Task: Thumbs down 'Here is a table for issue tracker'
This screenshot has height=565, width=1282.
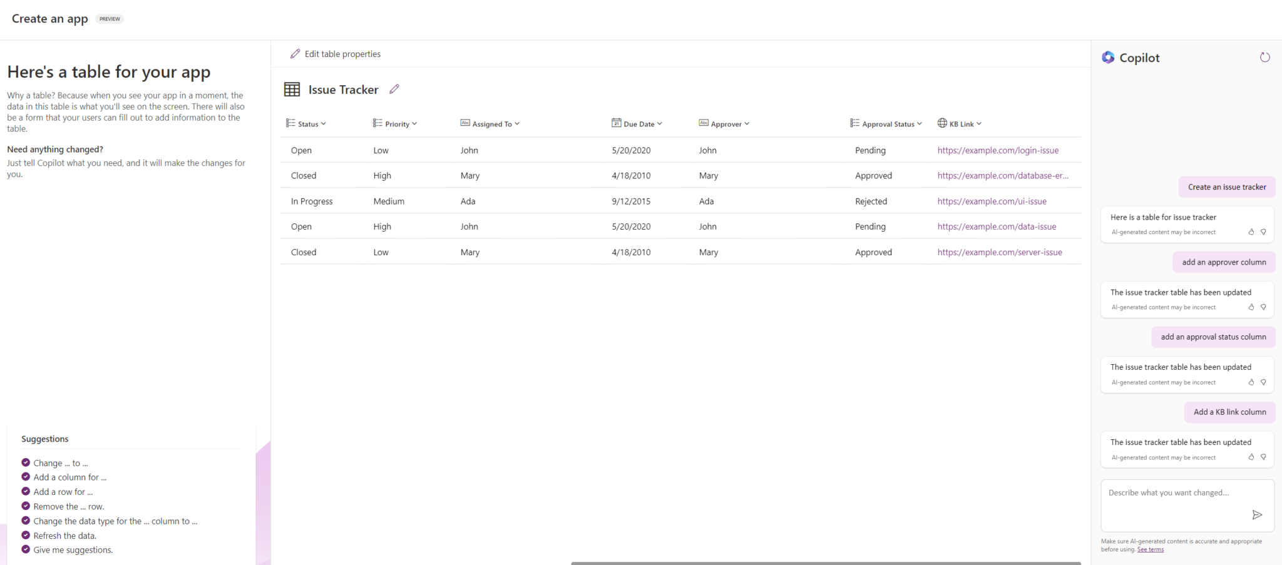Action: [1263, 232]
